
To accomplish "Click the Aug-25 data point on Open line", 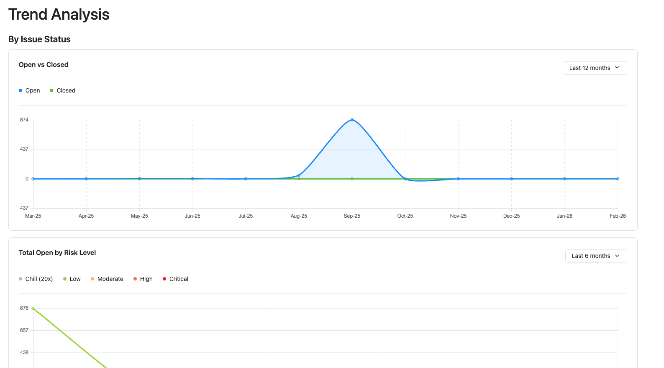I will (299, 175).
